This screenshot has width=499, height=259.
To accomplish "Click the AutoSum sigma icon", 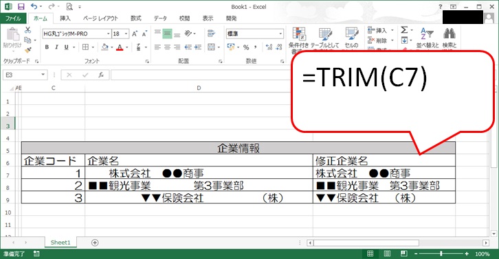I will (x=404, y=30).
